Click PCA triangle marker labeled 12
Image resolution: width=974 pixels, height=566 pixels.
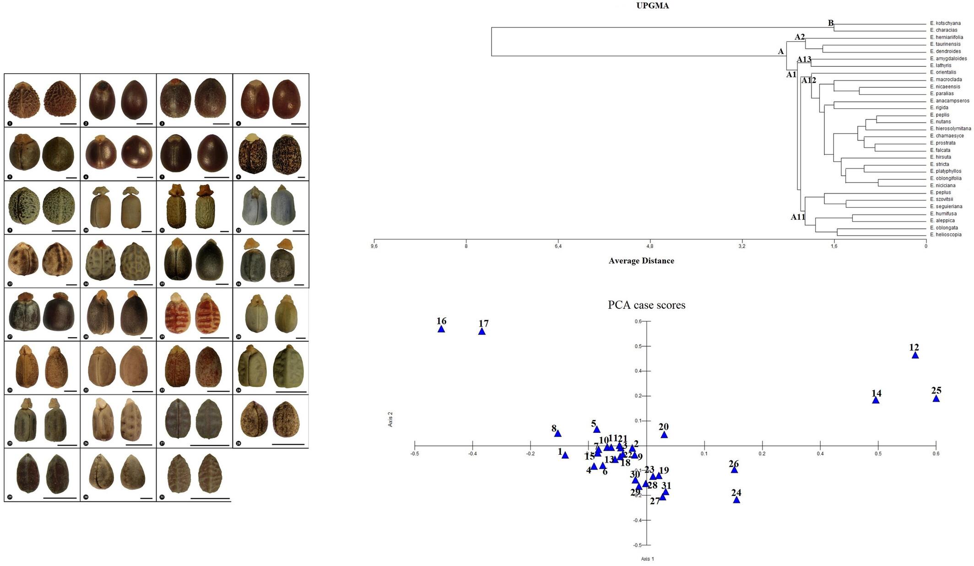(x=915, y=355)
